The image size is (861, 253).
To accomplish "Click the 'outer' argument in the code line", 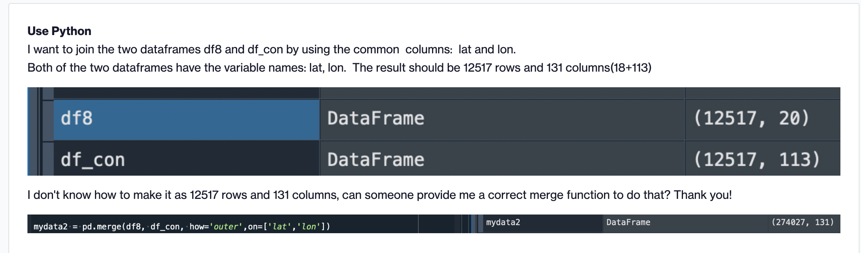I will click(x=227, y=226).
